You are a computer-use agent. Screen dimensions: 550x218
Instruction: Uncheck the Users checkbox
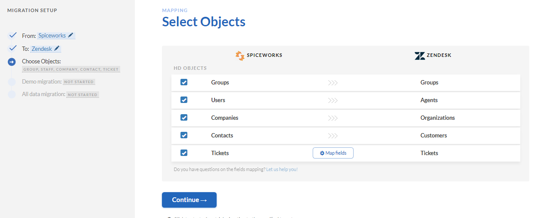point(184,100)
